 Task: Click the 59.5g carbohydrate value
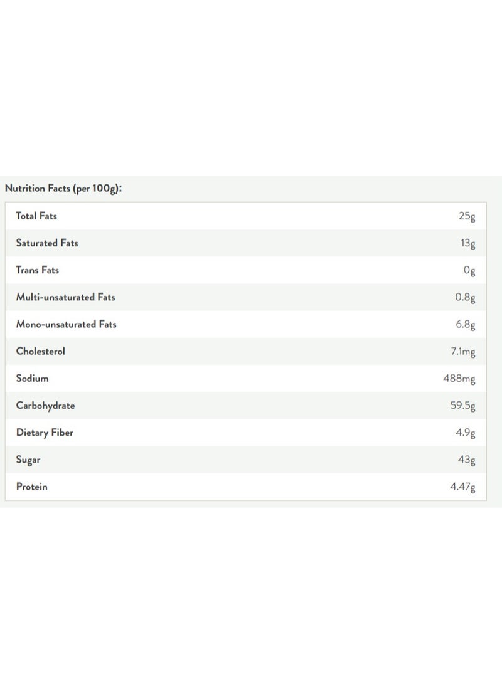[462, 406]
